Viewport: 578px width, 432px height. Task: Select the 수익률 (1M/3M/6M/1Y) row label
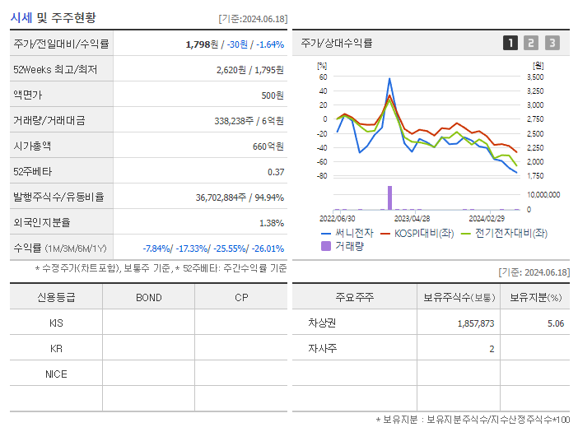pos(60,249)
